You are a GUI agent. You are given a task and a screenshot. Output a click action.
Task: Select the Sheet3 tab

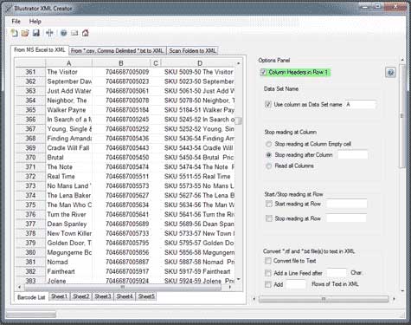(103, 296)
